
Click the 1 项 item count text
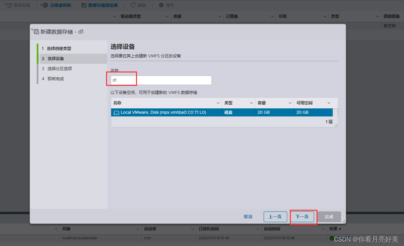329,122
